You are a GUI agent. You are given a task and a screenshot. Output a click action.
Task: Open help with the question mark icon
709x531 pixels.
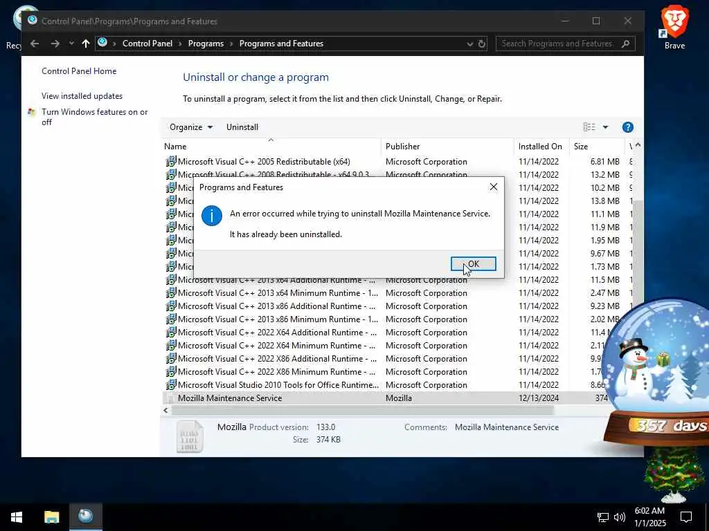pos(627,127)
